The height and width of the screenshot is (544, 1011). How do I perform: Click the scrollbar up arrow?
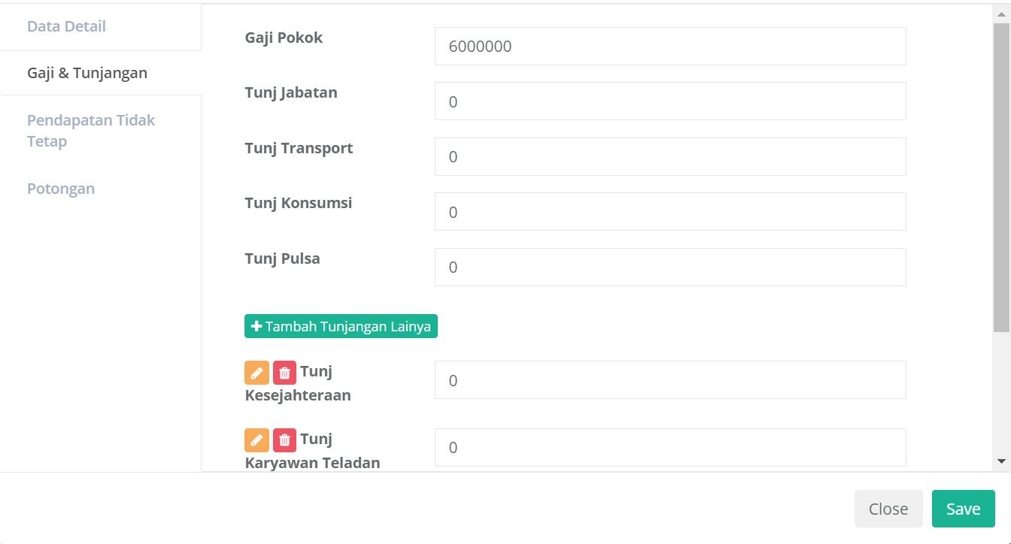click(1001, 14)
